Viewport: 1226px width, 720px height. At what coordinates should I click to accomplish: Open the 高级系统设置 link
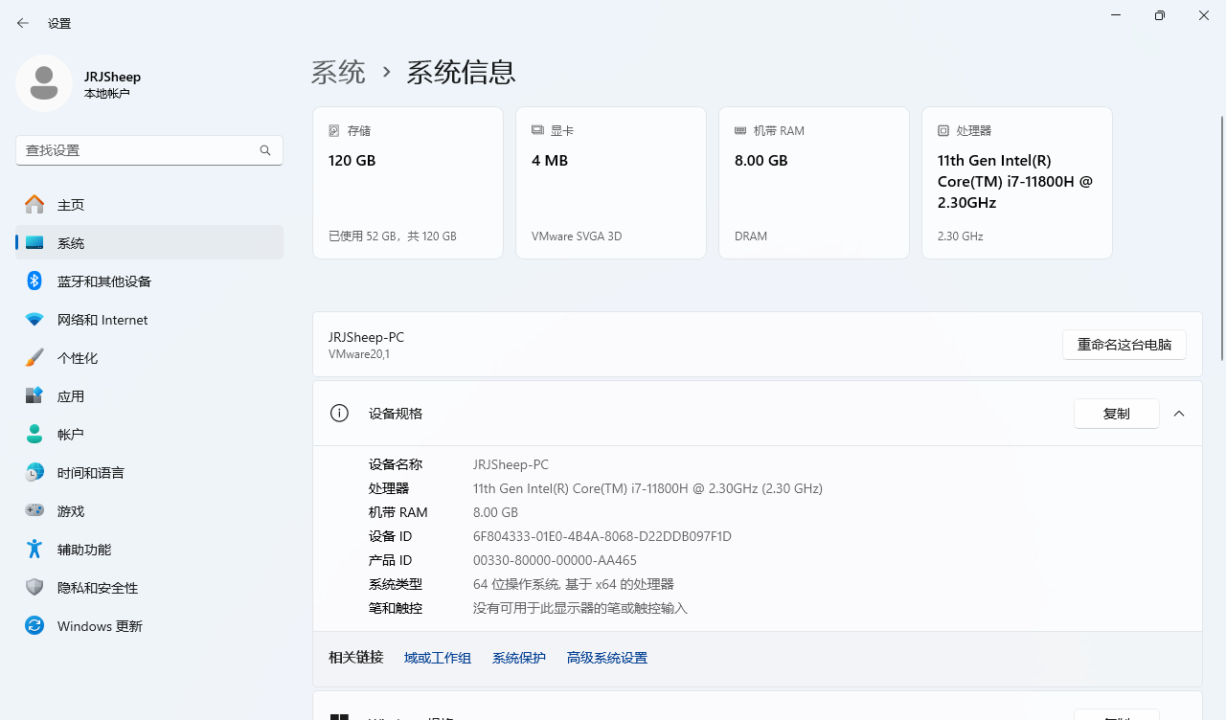click(607, 658)
